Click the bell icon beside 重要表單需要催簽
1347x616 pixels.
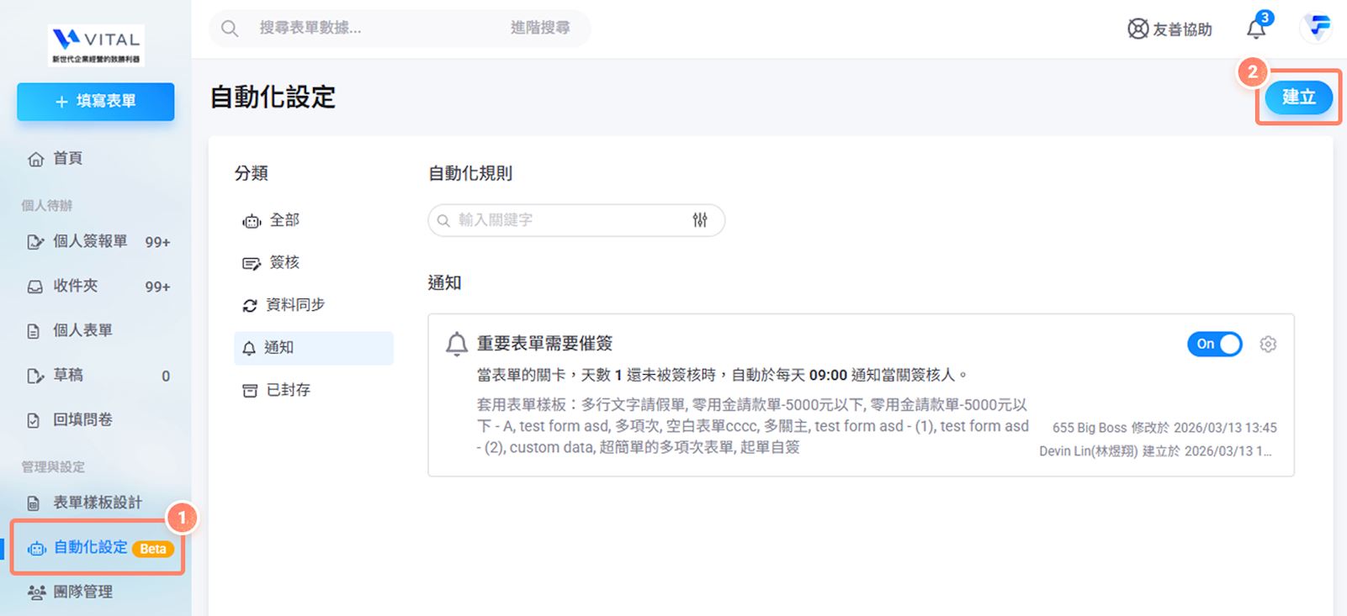click(456, 344)
